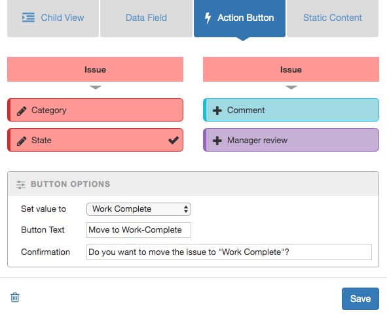Screen dimensions: 387x317
Task: Select the Comment add action button
Action: 291,110
